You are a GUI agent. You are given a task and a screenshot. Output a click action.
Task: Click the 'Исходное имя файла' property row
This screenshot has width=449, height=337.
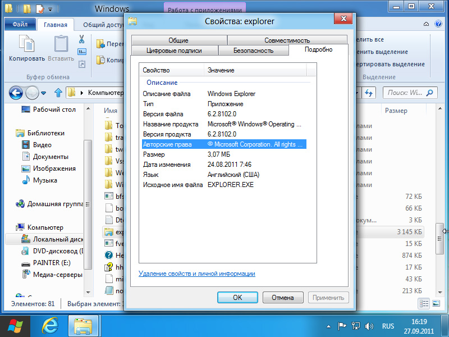click(224, 185)
